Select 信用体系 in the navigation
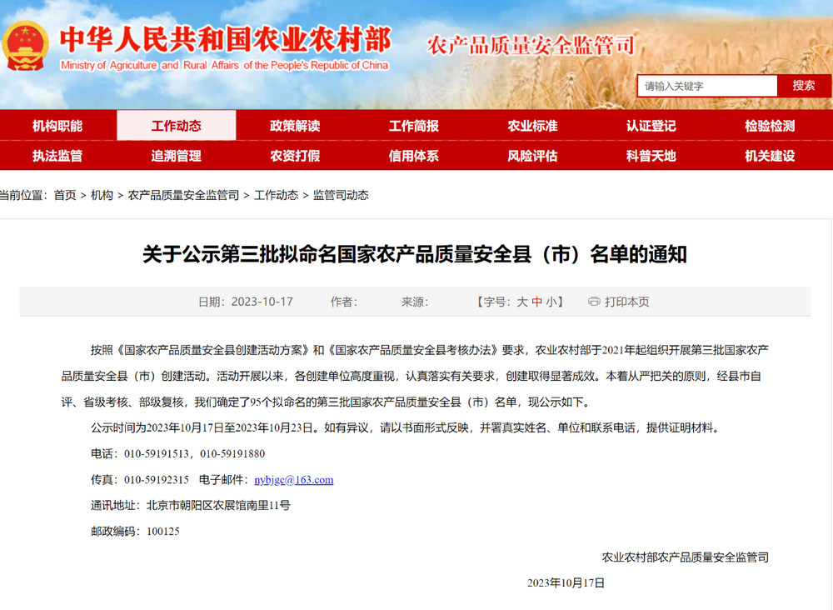Screen dimensions: 833x610 tap(414, 156)
